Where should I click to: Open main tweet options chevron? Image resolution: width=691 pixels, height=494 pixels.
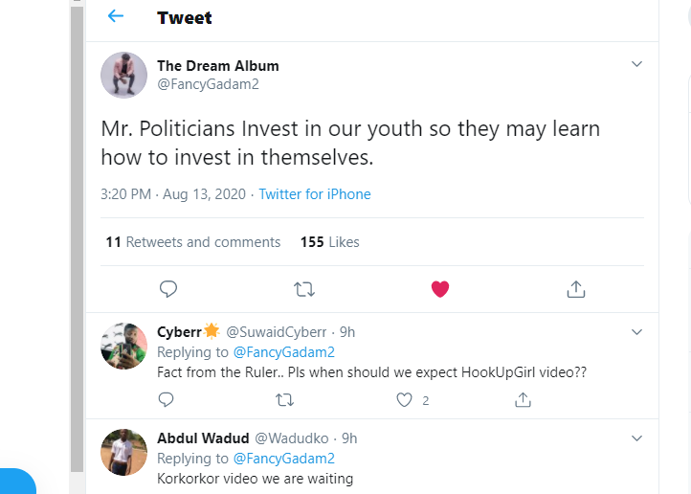pyautogui.click(x=637, y=64)
